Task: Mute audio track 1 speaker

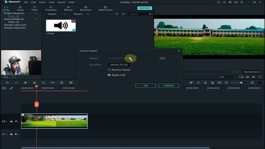Action: (x=16, y=134)
